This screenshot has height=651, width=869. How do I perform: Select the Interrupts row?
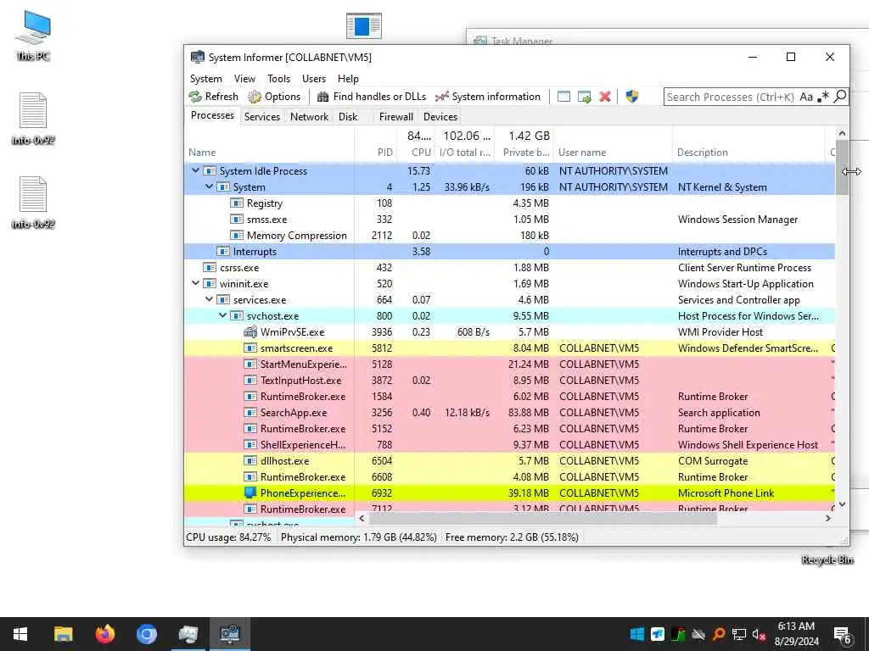[509, 251]
